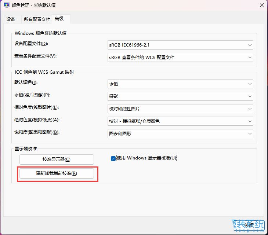
Task: Open the 相对色度(线型图片) dropdown
Action: [x=180, y=109]
